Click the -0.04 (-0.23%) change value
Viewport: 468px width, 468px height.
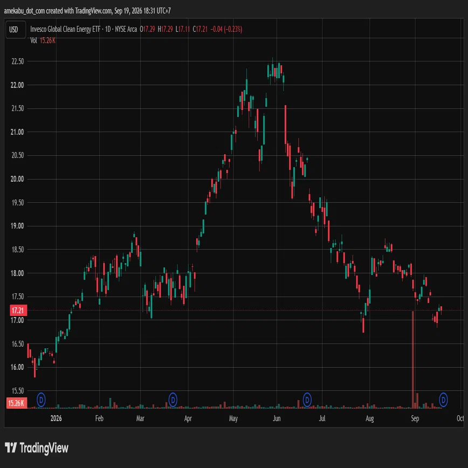(226, 29)
